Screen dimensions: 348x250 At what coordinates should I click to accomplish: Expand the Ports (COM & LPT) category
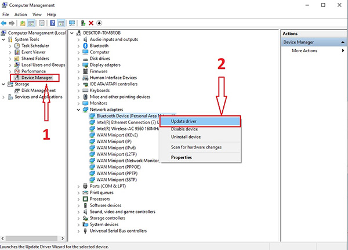79,186
